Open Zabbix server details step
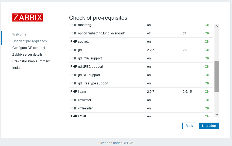The image size is (232, 146). point(28,55)
